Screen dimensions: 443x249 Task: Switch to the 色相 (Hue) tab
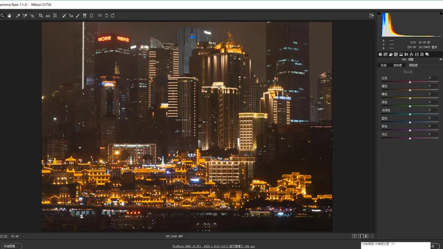point(383,65)
